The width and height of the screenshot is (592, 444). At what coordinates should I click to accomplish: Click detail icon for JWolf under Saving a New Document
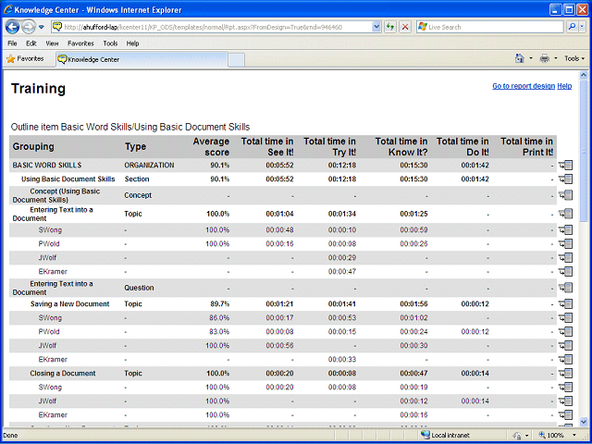[566, 345]
